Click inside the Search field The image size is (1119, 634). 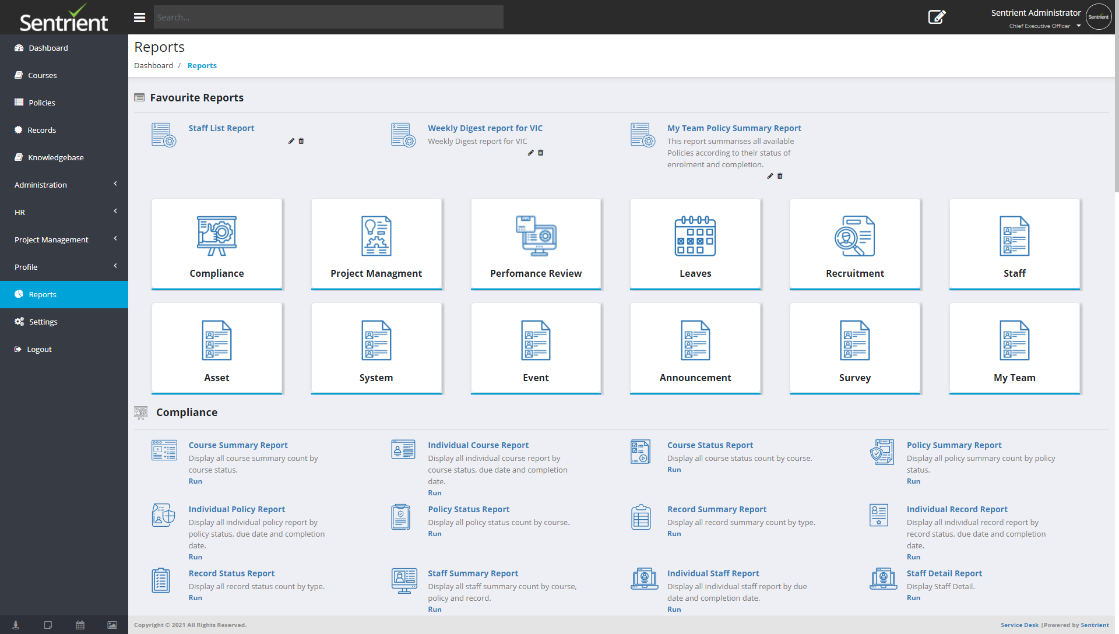(328, 17)
